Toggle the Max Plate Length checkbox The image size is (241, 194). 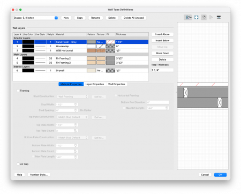coord(33,156)
